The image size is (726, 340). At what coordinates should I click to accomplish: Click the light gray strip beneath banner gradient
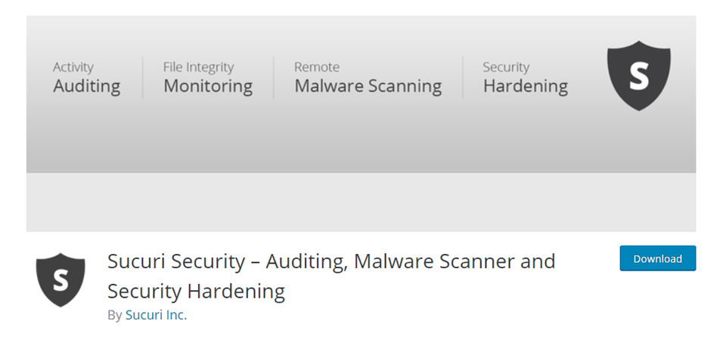pos(361,202)
